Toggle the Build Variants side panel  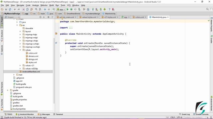2,89
